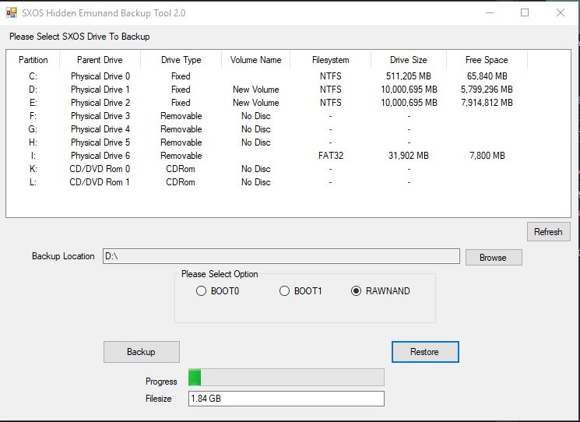Image resolution: width=580 pixels, height=422 pixels.
Task: Maximize the SXOS Backup Tool window
Action: point(525,12)
